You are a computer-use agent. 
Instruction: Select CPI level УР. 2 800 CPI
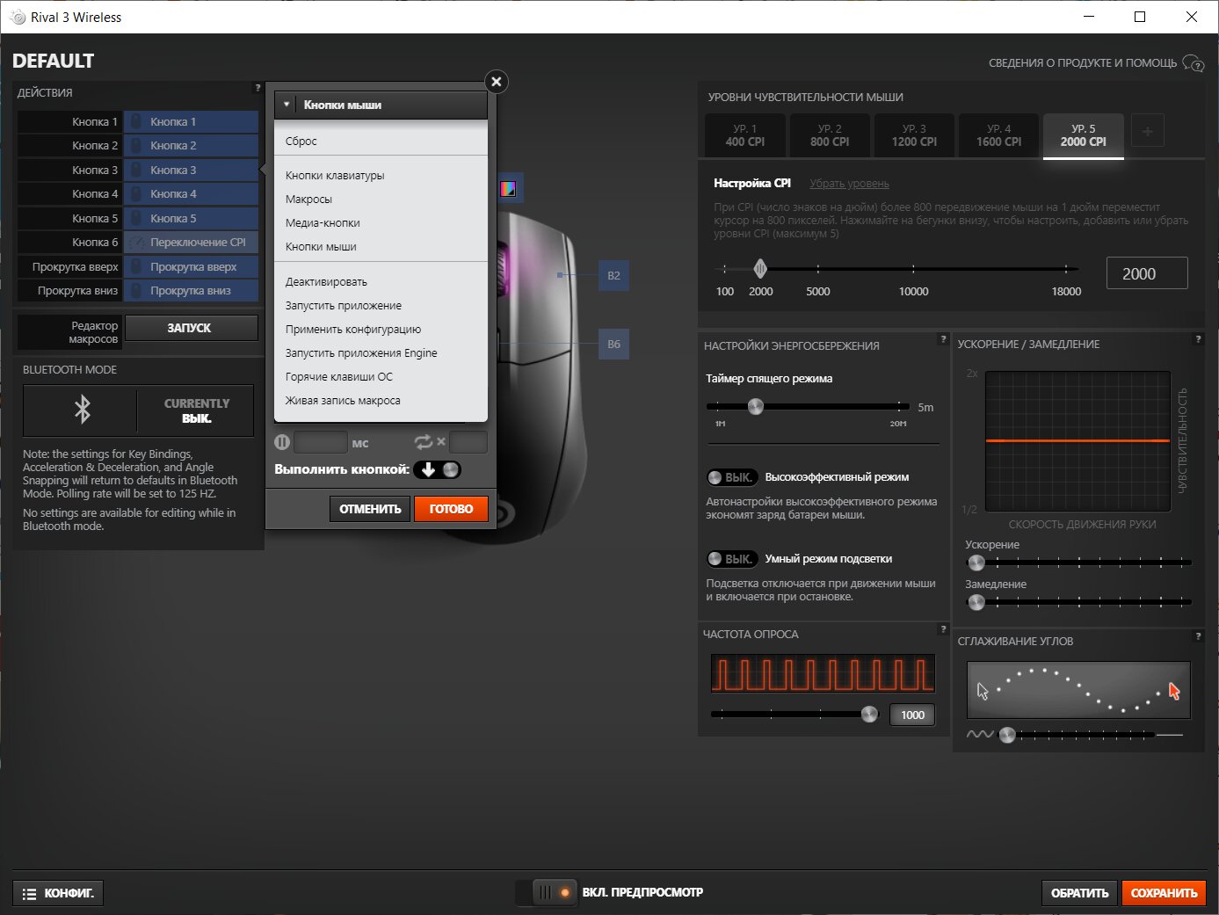point(830,135)
